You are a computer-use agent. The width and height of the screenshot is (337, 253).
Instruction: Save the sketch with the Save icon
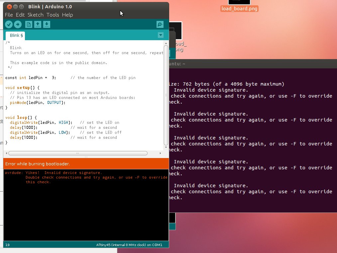tap(47, 25)
